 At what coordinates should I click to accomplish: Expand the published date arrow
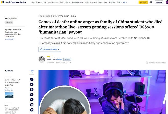(x=70, y=63)
